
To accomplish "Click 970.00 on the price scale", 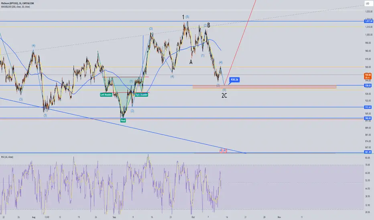I will tap(368, 59).
